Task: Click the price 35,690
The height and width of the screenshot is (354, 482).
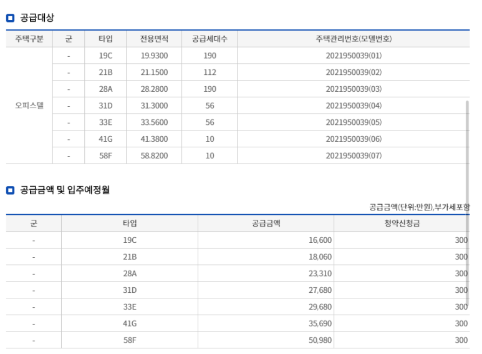Action: pos(320,323)
